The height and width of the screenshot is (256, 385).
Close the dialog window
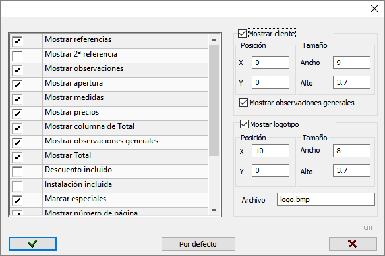(x=374, y=9)
